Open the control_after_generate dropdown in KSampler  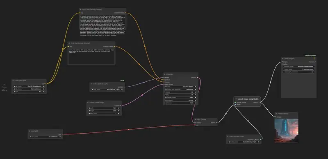pos(181,89)
